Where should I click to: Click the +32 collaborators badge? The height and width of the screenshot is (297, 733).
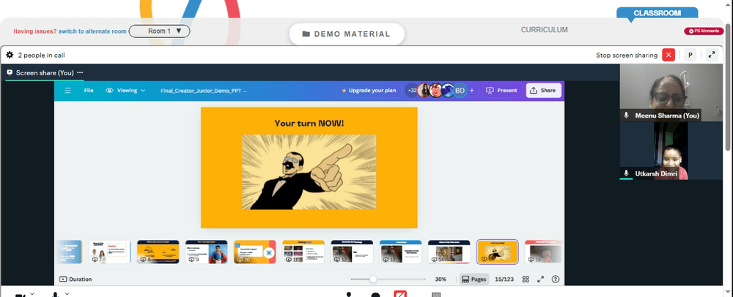pyautogui.click(x=412, y=91)
